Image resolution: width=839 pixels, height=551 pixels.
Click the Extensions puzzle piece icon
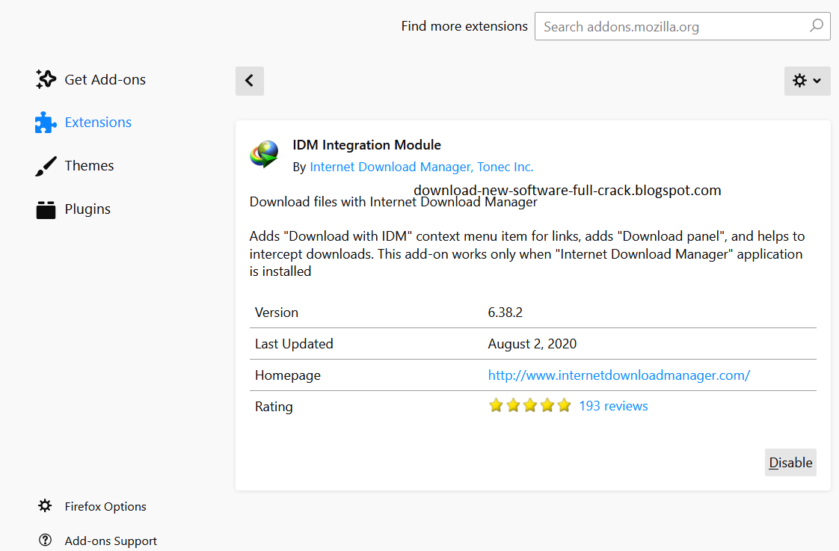(46, 123)
